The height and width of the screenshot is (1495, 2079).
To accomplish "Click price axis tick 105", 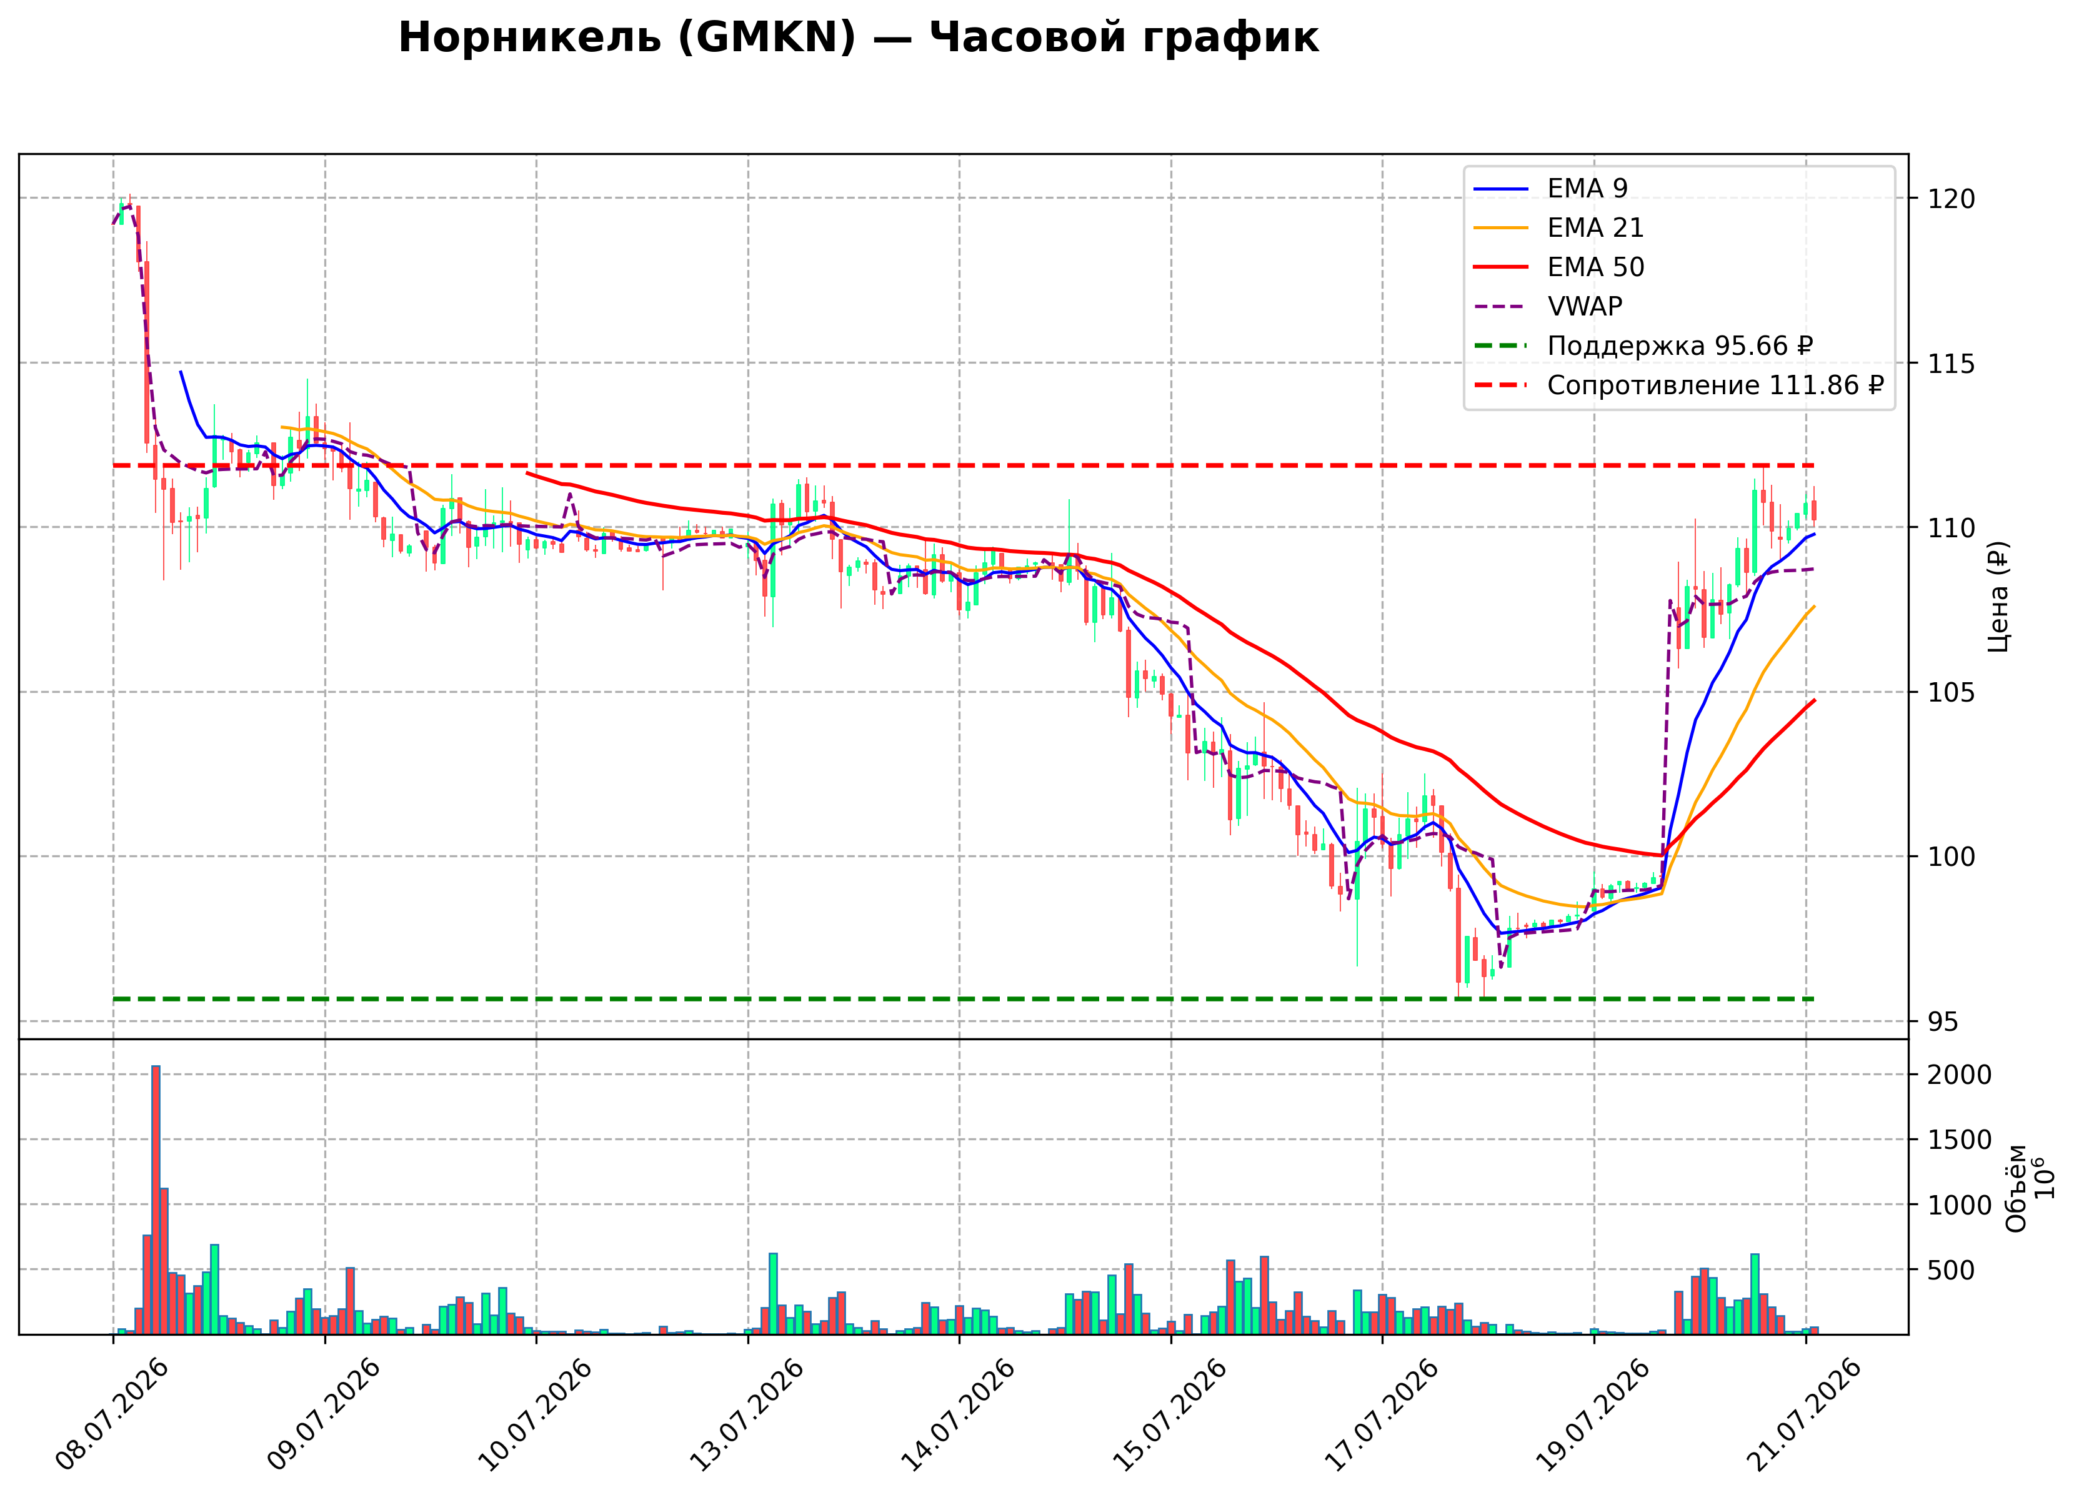I will pos(1951,693).
